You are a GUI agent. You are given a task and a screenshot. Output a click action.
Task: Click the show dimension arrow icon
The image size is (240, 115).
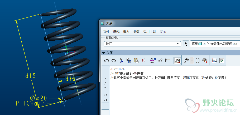point(168,60)
